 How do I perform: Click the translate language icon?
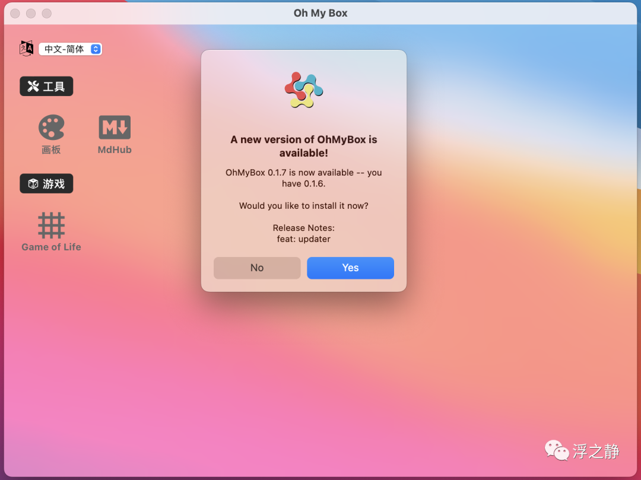pos(27,49)
